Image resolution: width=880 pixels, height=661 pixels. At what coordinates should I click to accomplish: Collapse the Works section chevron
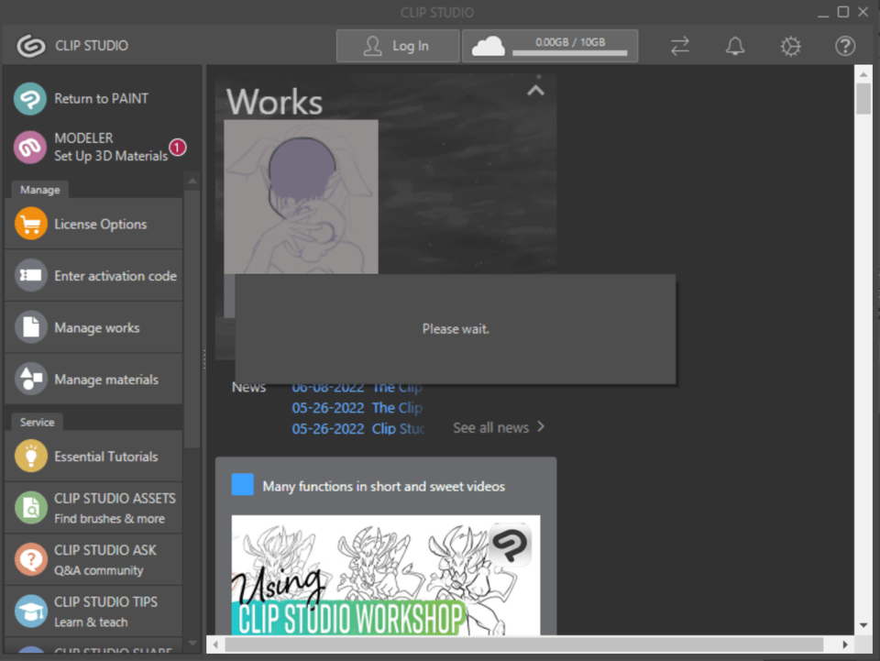pyautogui.click(x=535, y=91)
